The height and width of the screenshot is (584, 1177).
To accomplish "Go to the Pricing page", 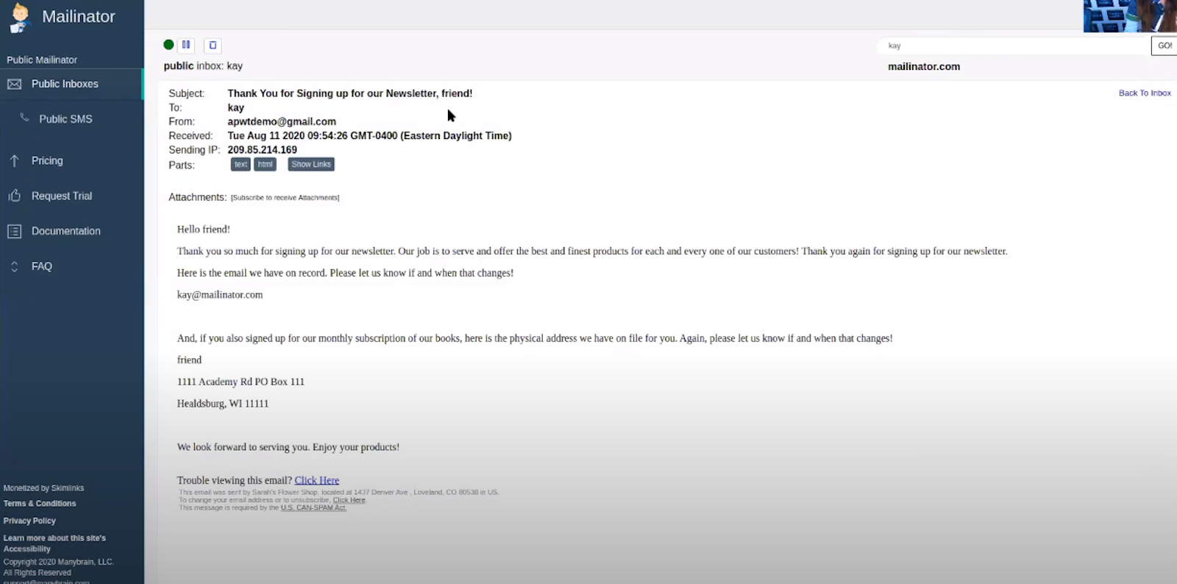I will point(47,160).
